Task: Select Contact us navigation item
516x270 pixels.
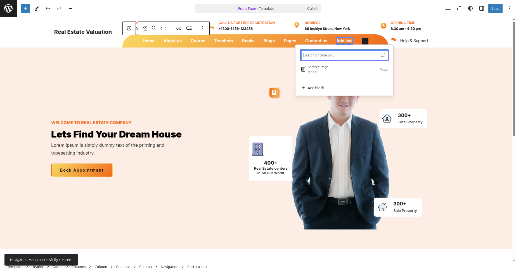Action: (x=316, y=41)
